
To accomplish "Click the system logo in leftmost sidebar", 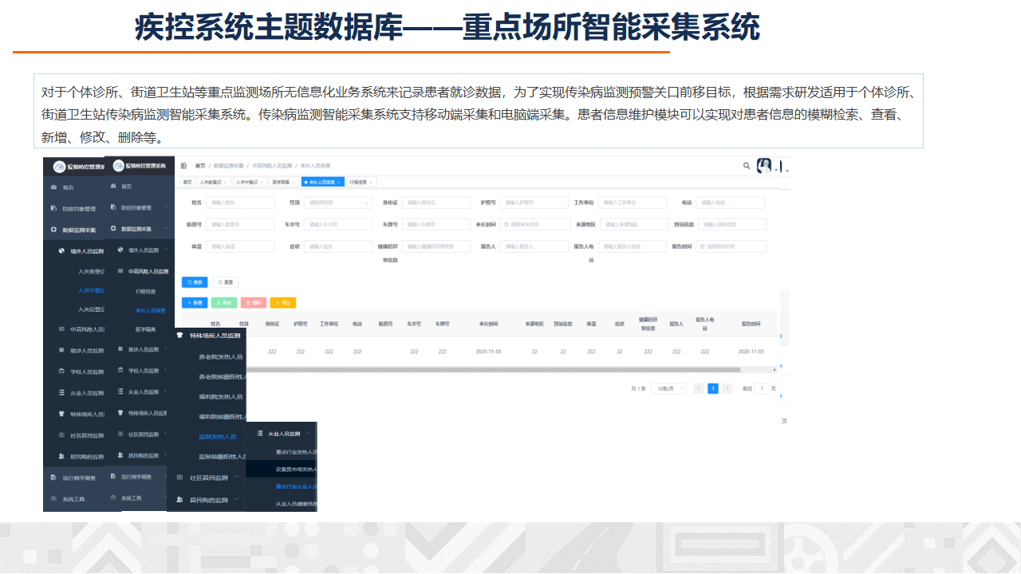I will [x=59, y=166].
